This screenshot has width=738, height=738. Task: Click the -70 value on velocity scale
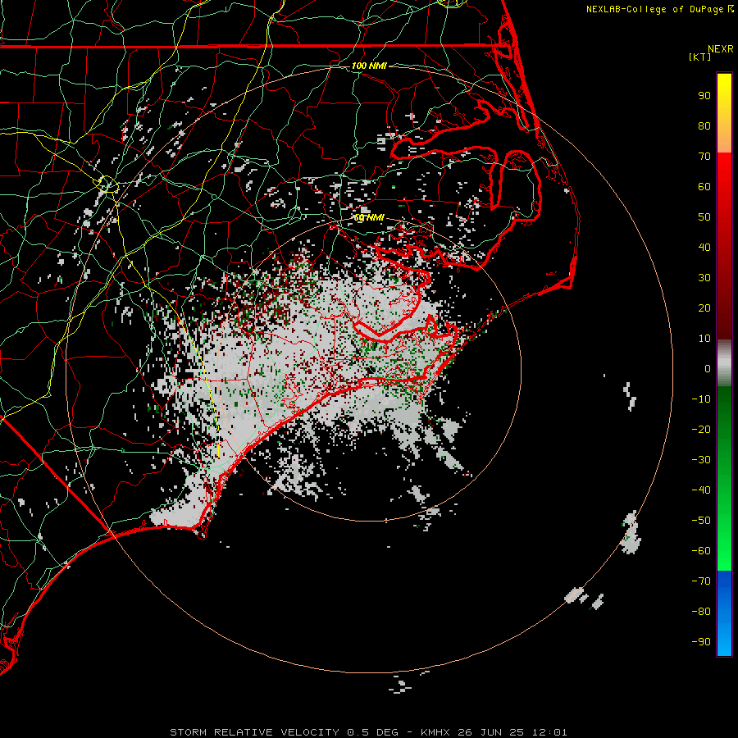[x=701, y=581]
